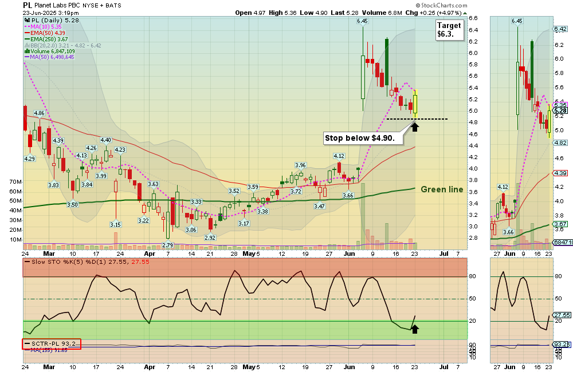Click the 4.13 price label
This screenshot has width=573, height=372.
(82, 156)
